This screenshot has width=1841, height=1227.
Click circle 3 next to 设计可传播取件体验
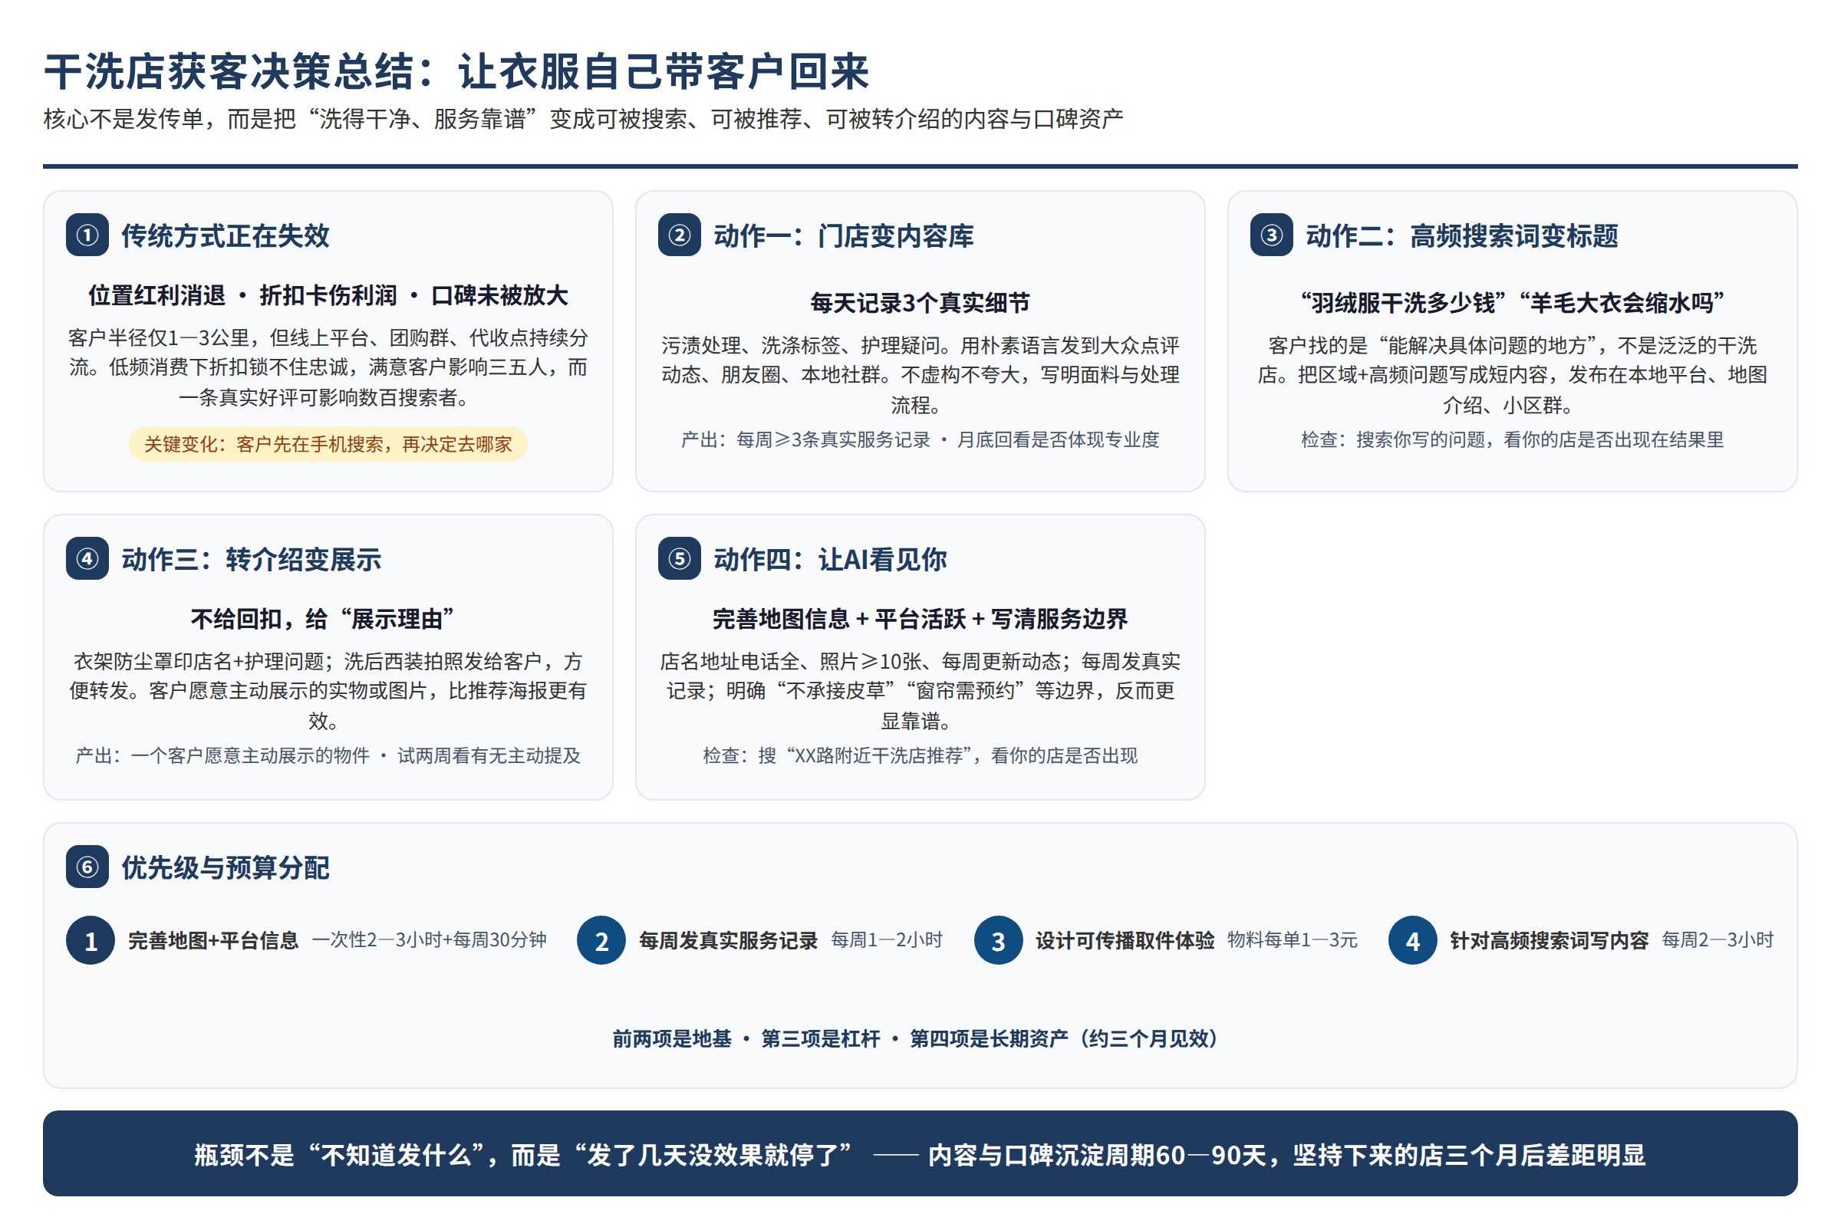coord(999,941)
